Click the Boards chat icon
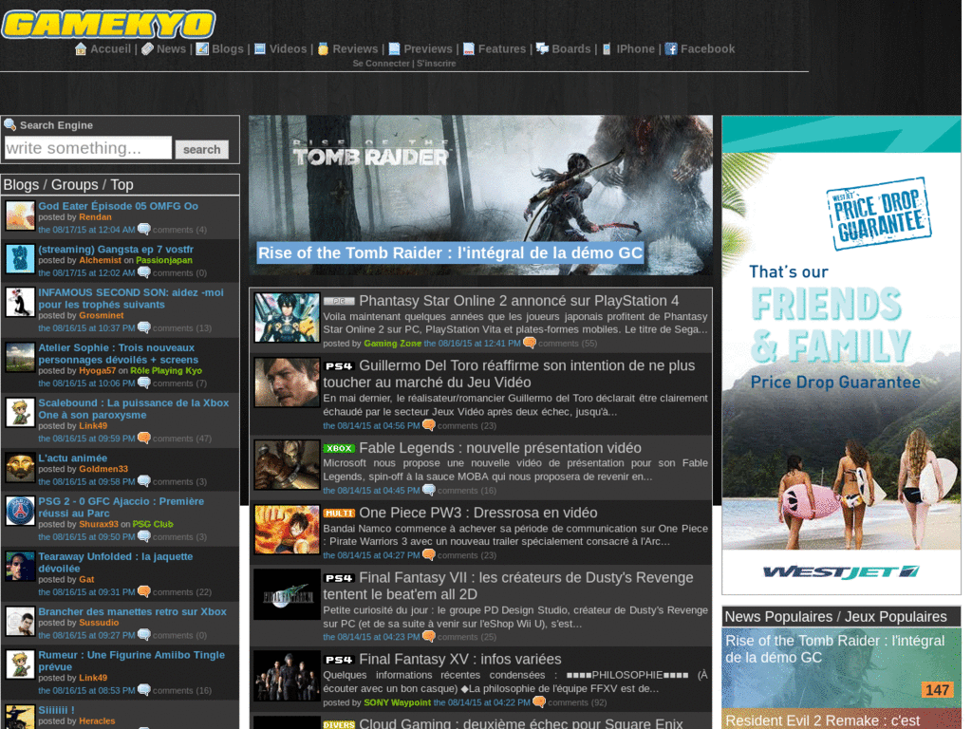 coord(542,49)
